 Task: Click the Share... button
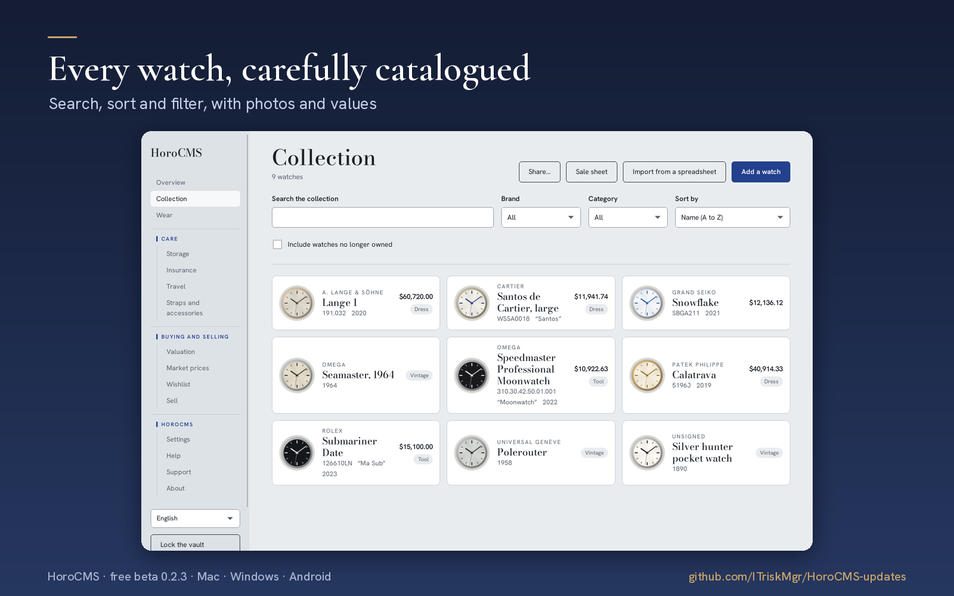540,172
